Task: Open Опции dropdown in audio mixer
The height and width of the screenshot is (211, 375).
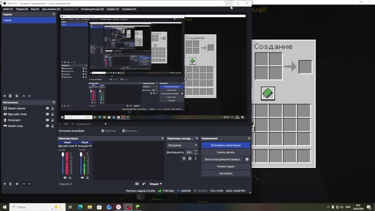Action: point(156,184)
